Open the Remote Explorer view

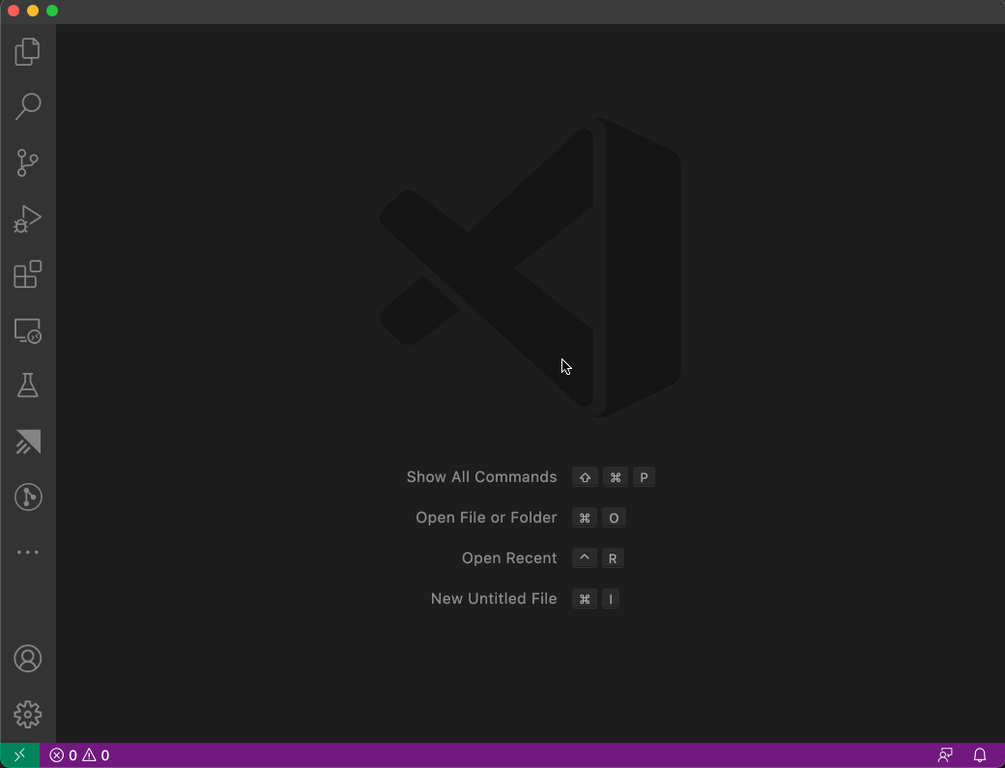(28, 330)
